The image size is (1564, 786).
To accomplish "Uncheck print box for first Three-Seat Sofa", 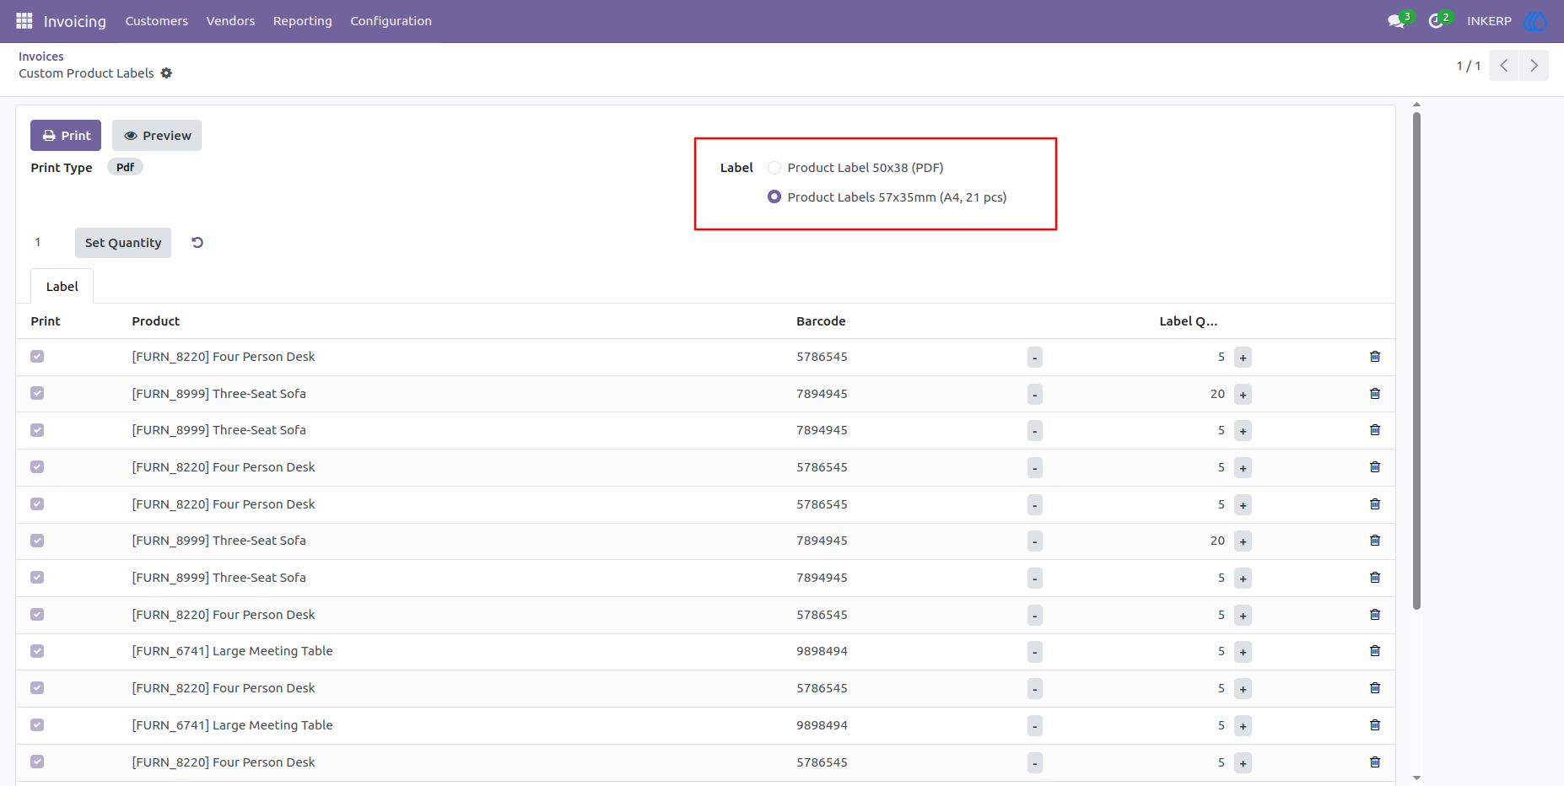I will tap(37, 393).
